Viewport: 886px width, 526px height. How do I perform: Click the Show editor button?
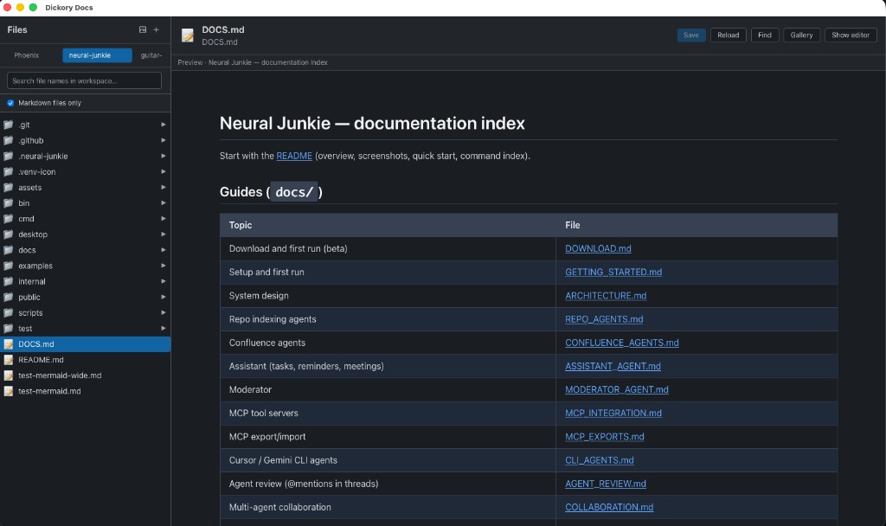[851, 35]
